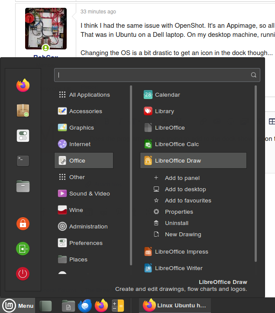The height and width of the screenshot is (313, 275).
Task: Open Properties for LibreOffice Draw
Action: click(x=179, y=212)
